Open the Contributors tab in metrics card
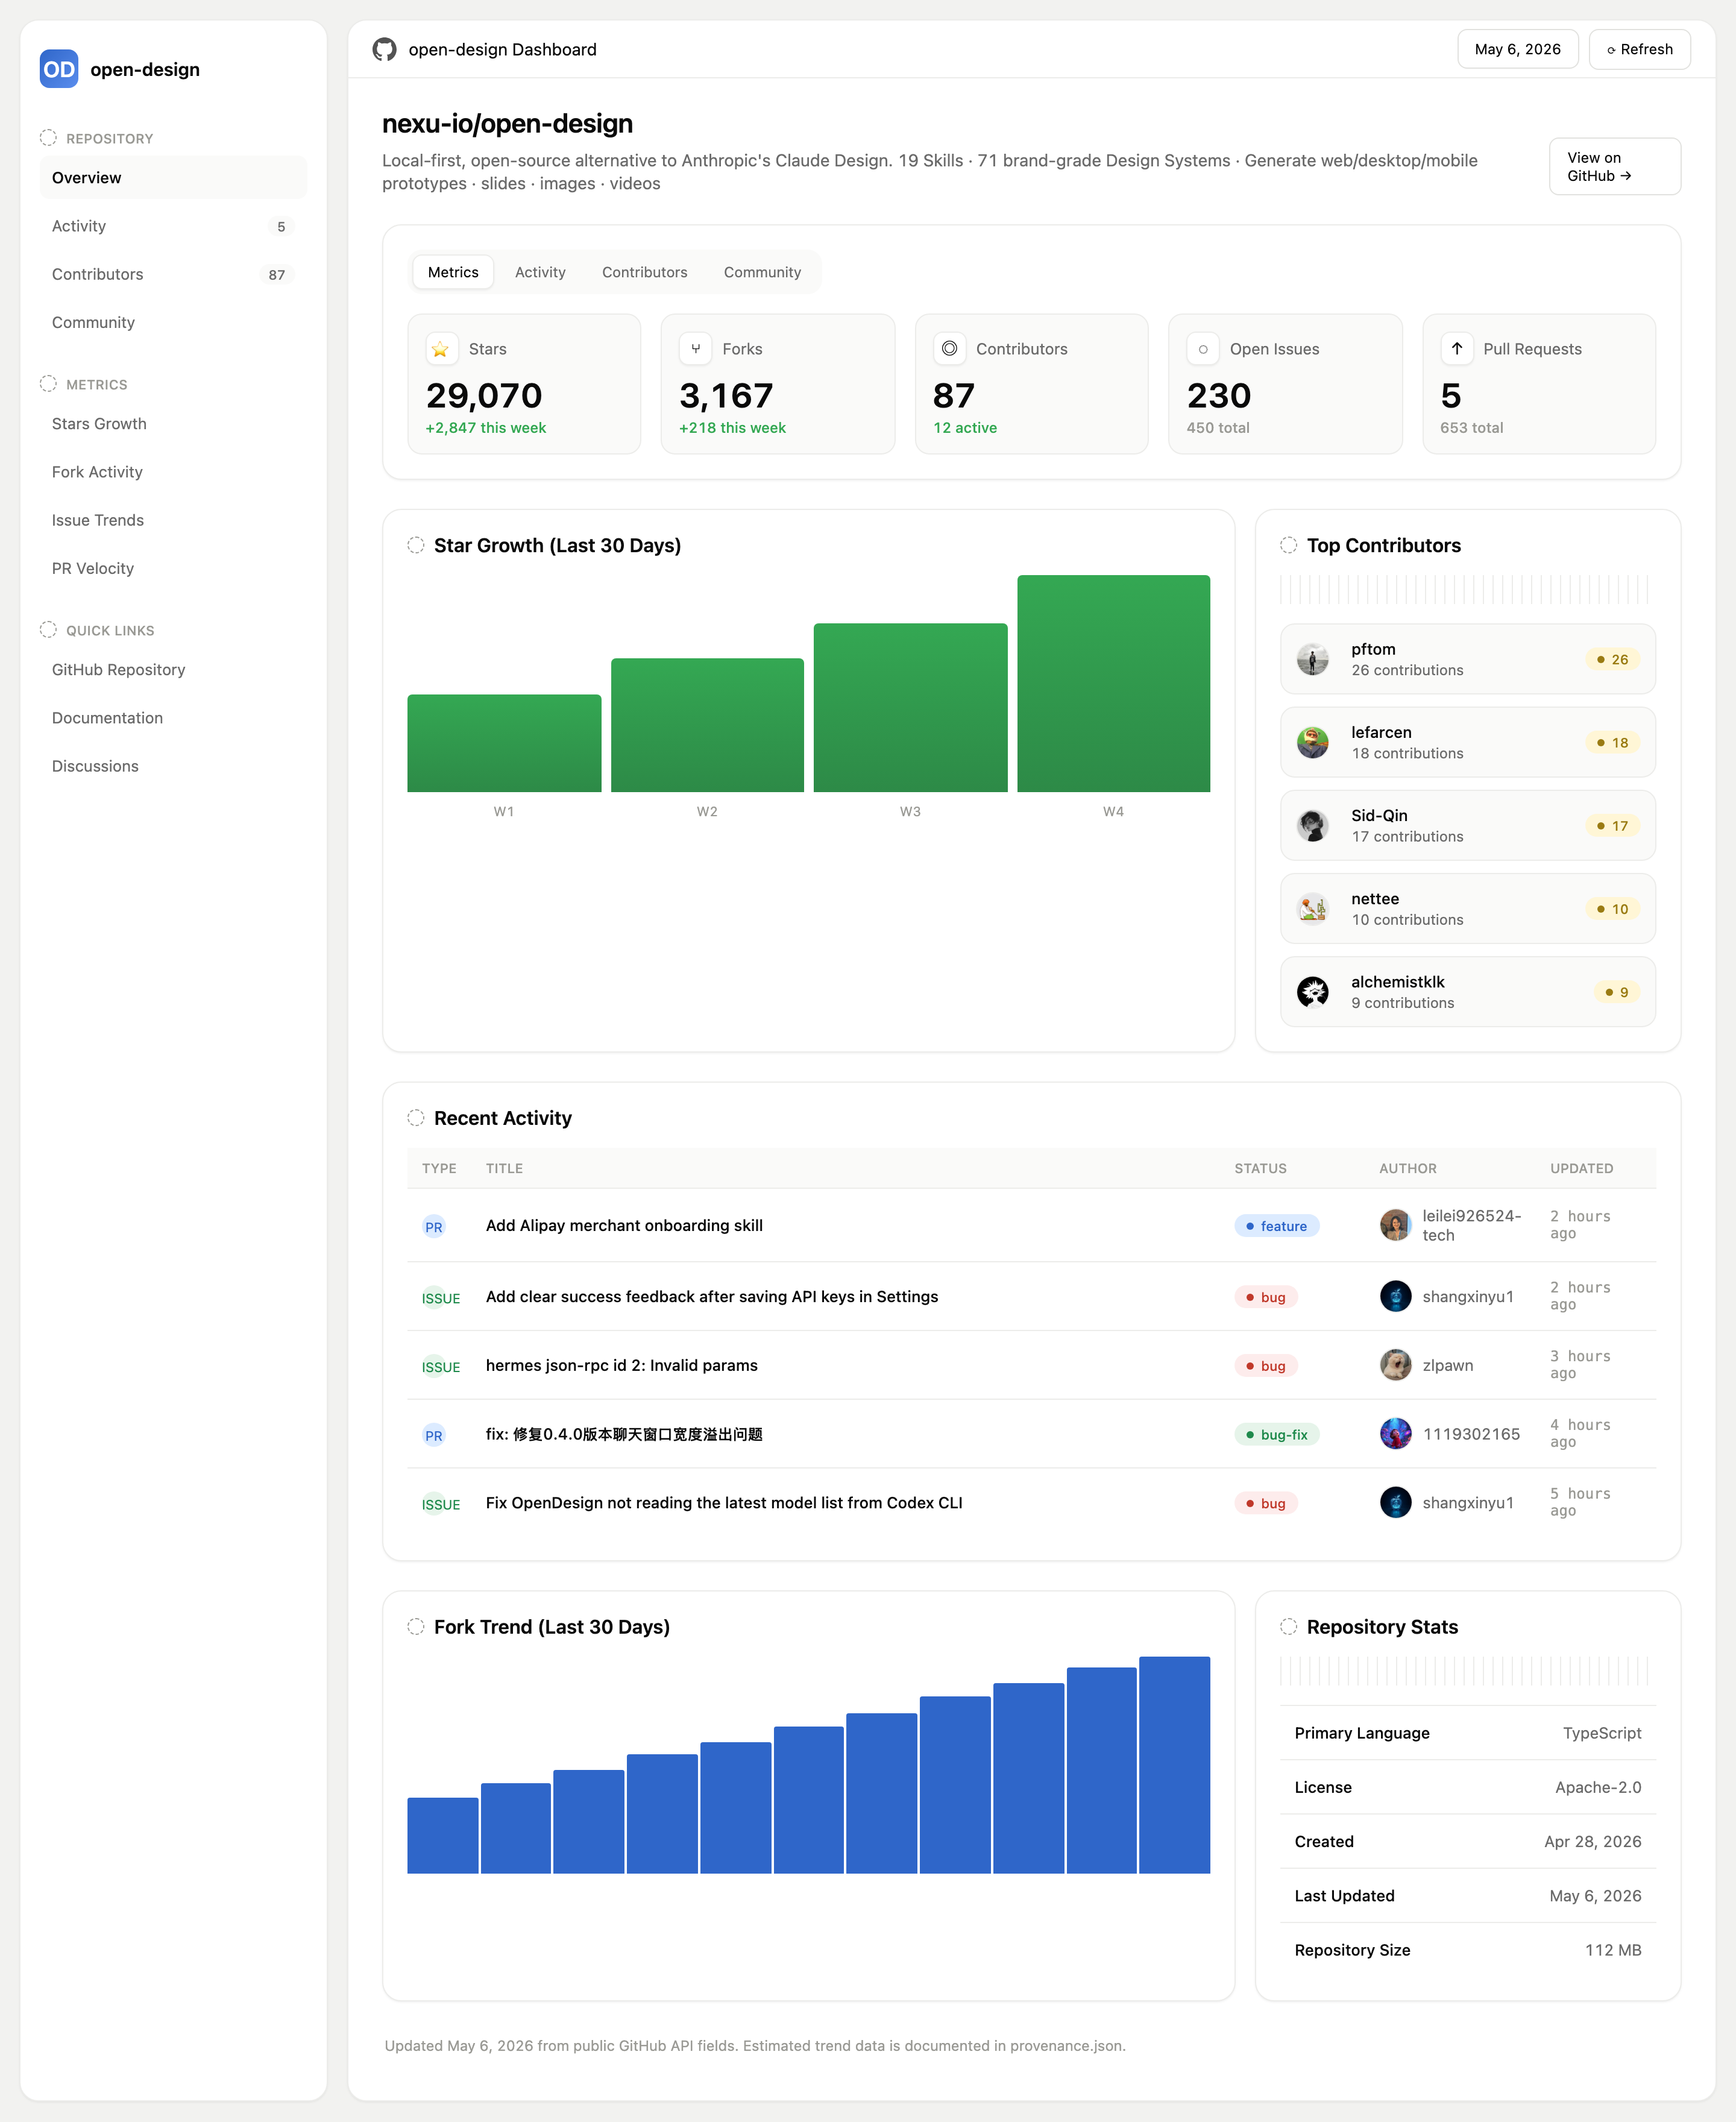The image size is (1736, 2122). (x=644, y=272)
